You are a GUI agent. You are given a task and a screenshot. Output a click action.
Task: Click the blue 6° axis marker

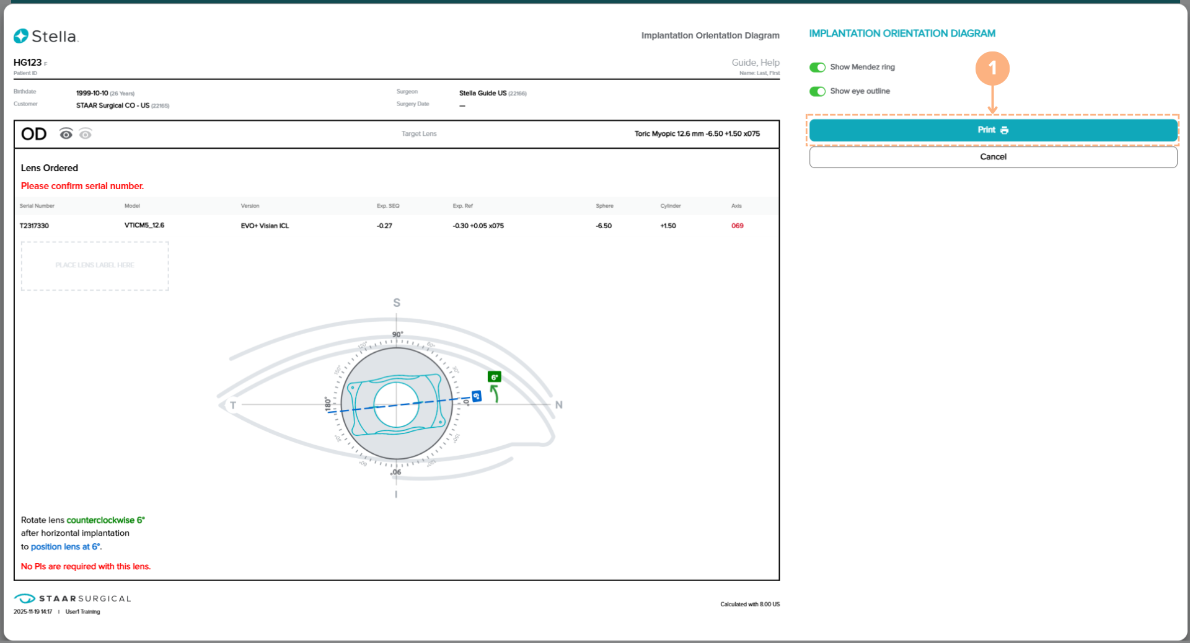coord(477,396)
